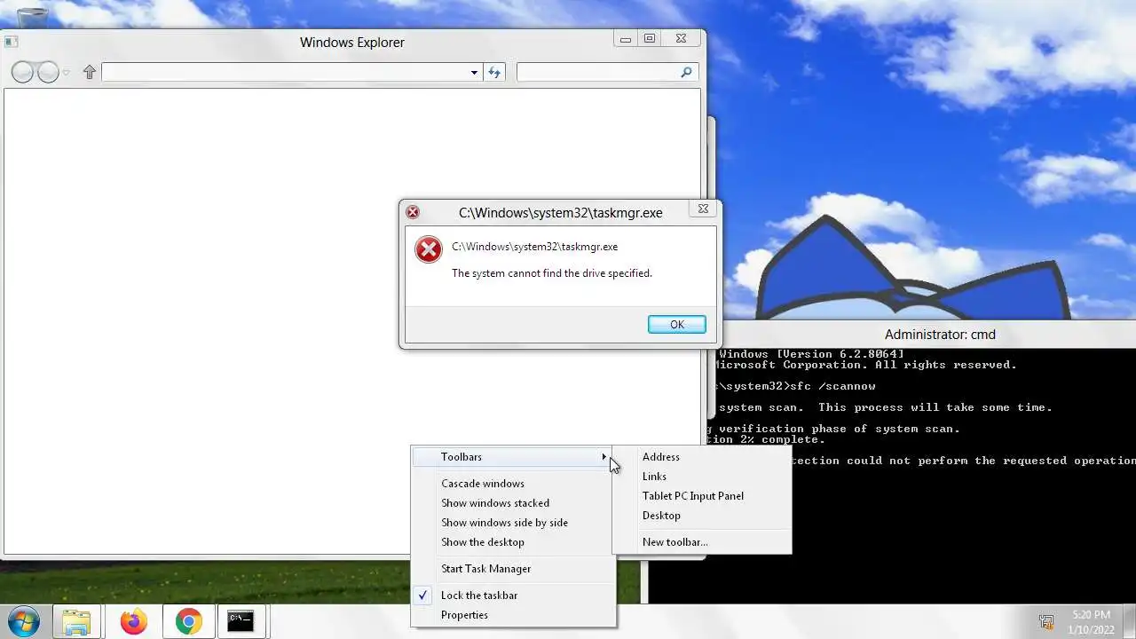The height and width of the screenshot is (639, 1136).
Task: Launch Firefox from the taskbar
Action: 134,621
